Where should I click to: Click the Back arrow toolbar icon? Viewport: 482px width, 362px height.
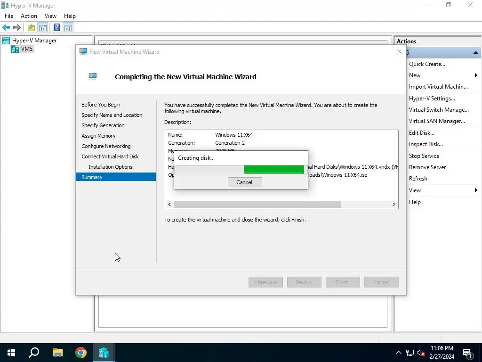tap(6, 28)
